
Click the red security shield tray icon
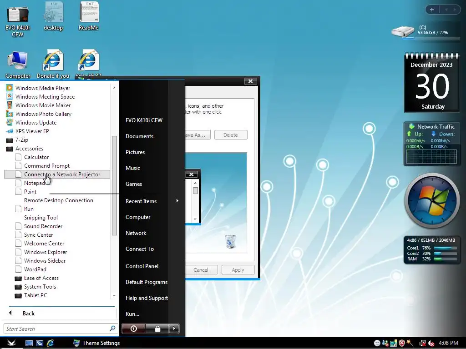402,344
